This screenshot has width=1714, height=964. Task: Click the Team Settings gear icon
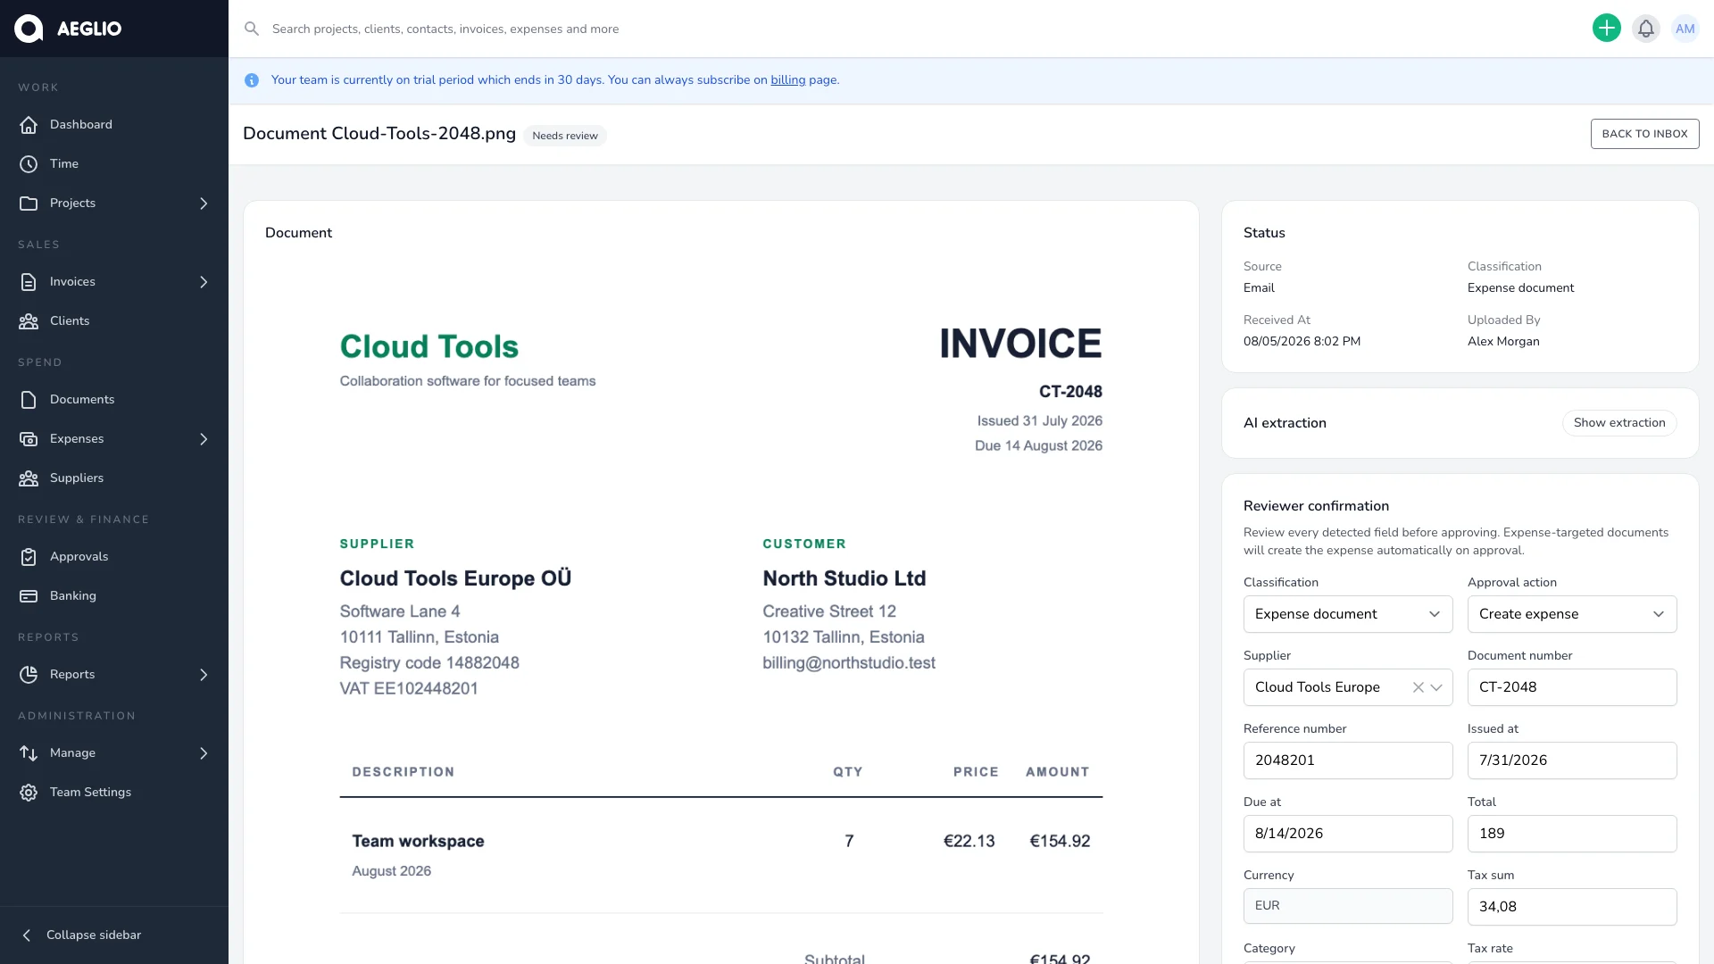click(x=29, y=793)
